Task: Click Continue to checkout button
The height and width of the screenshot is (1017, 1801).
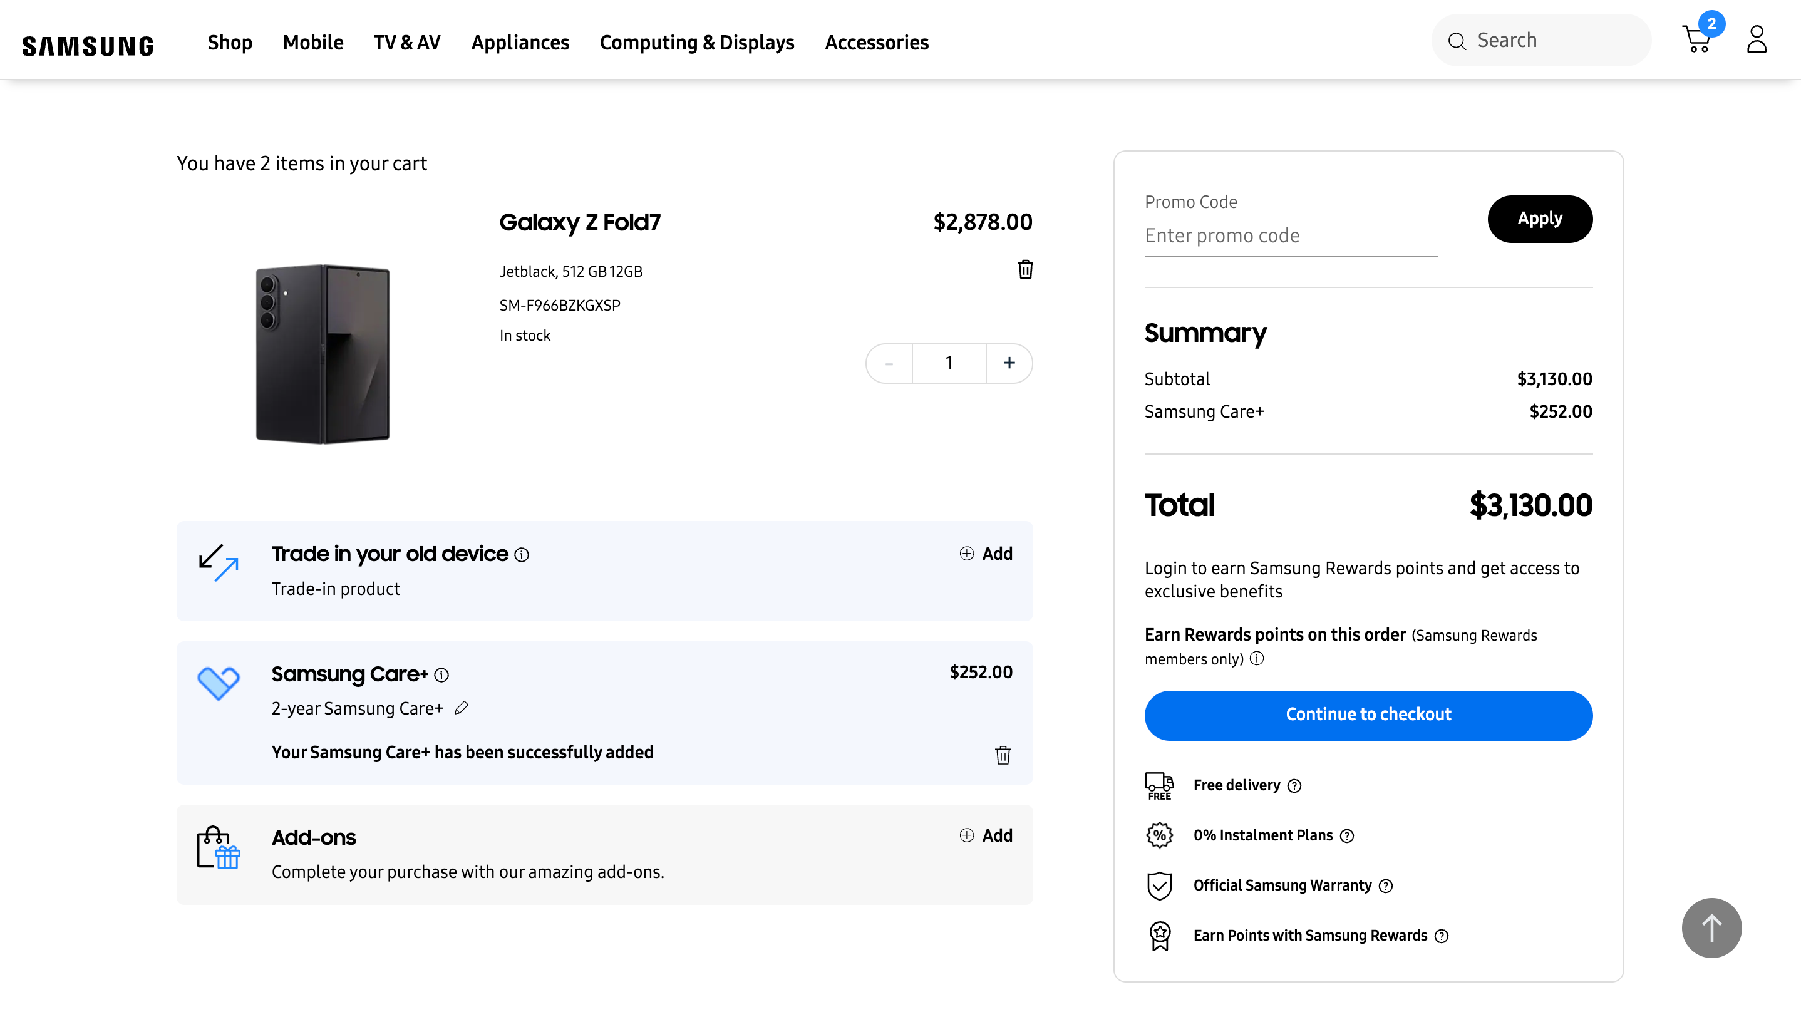Action: coord(1368,715)
